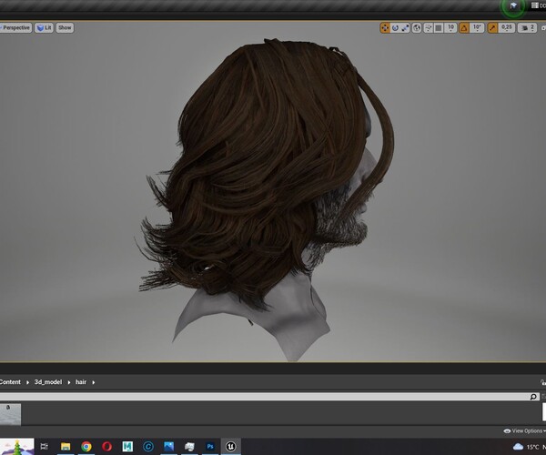Switch to Unreal Engine taskbar icon
This screenshot has width=546, height=455.
click(x=230, y=446)
